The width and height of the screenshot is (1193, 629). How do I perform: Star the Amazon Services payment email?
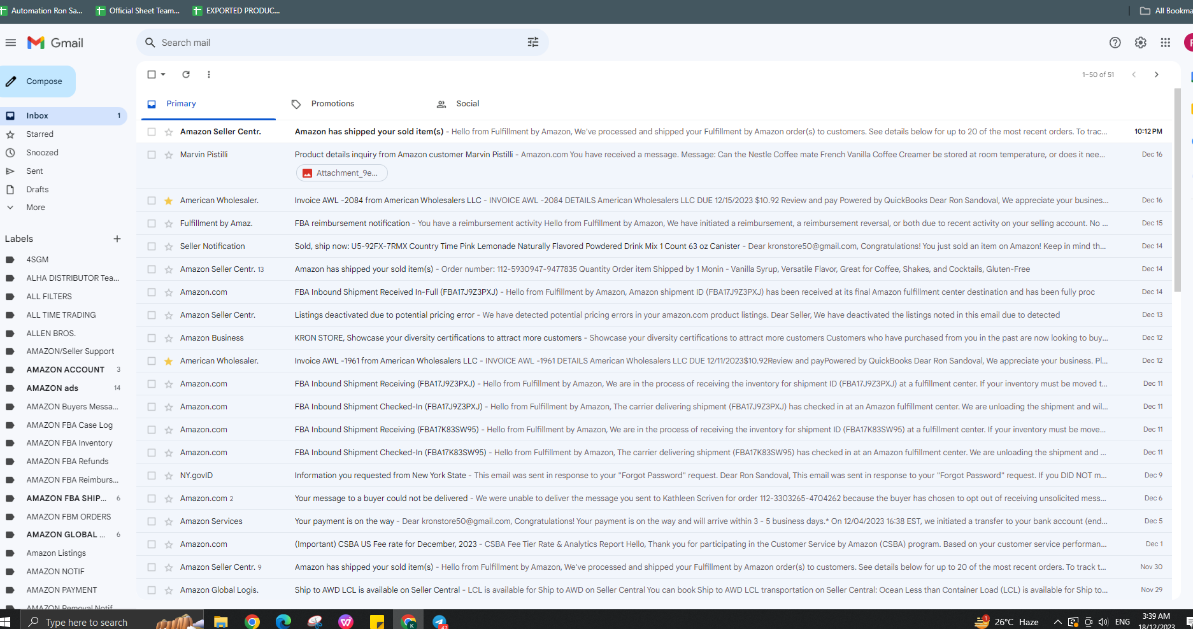pos(169,521)
